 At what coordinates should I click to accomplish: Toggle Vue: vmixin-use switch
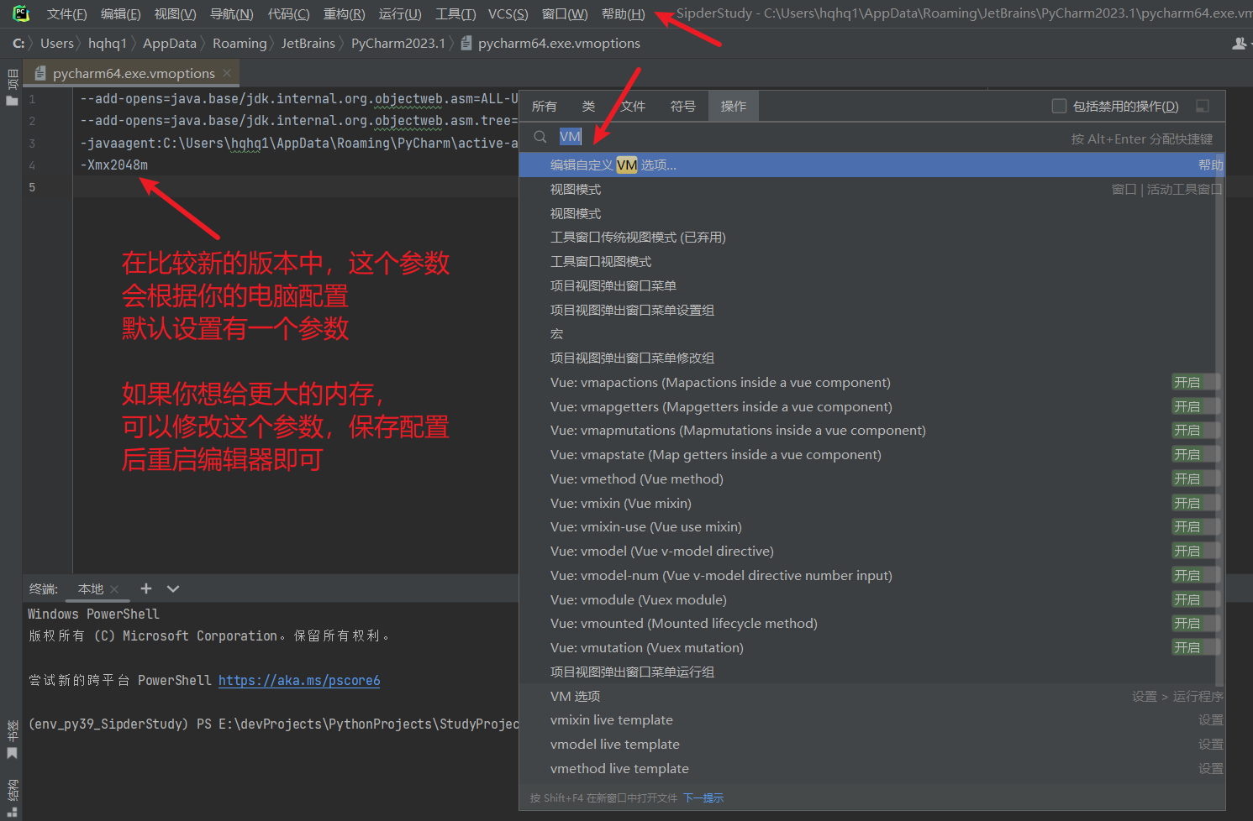click(1195, 526)
